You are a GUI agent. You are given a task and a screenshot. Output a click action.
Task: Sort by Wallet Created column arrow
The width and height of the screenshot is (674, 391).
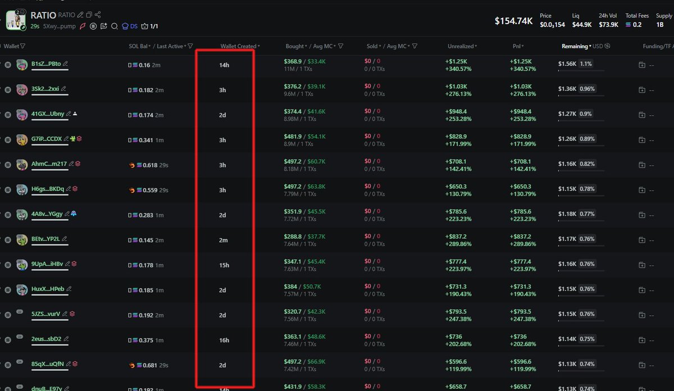pos(259,46)
